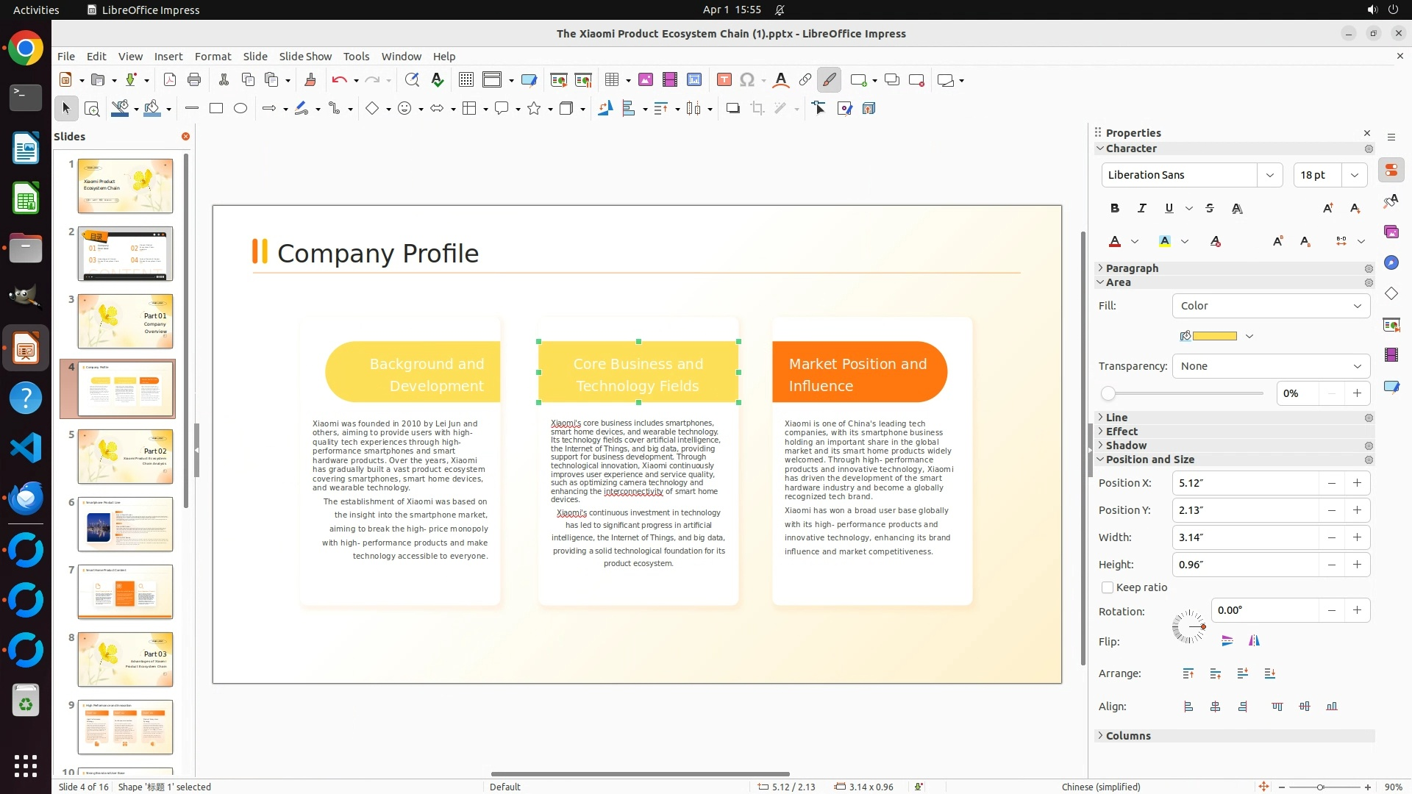Expand the Paragraph section
The width and height of the screenshot is (1412, 794).
click(1132, 268)
